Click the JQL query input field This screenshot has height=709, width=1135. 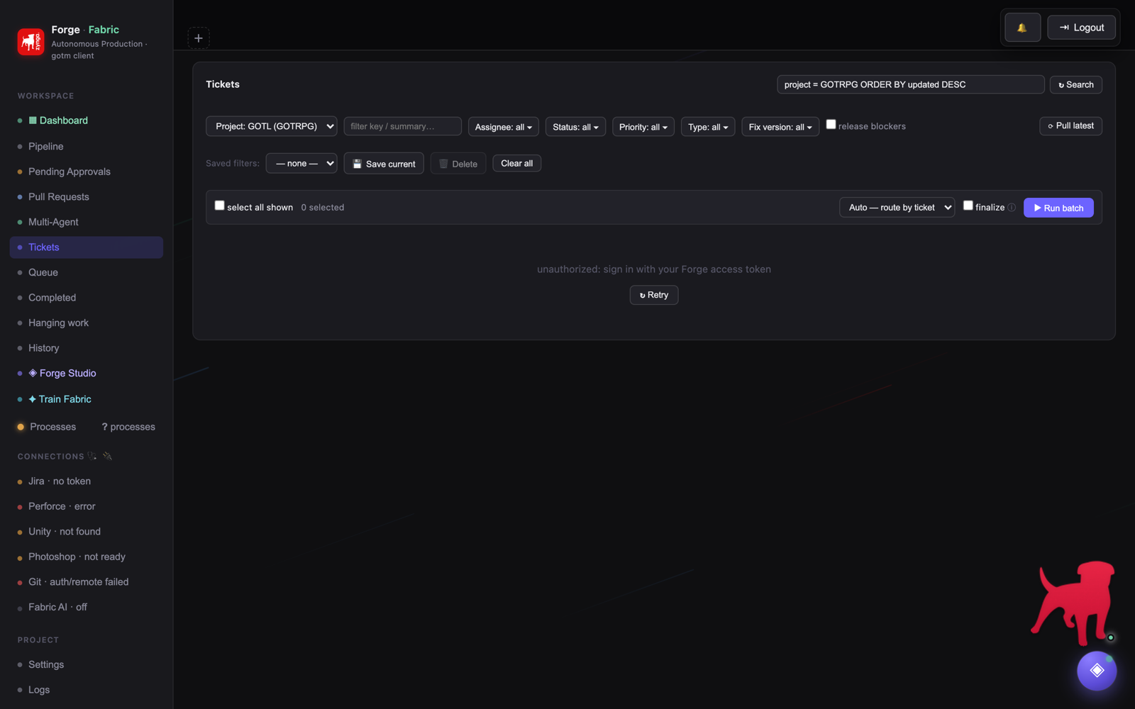(x=911, y=84)
